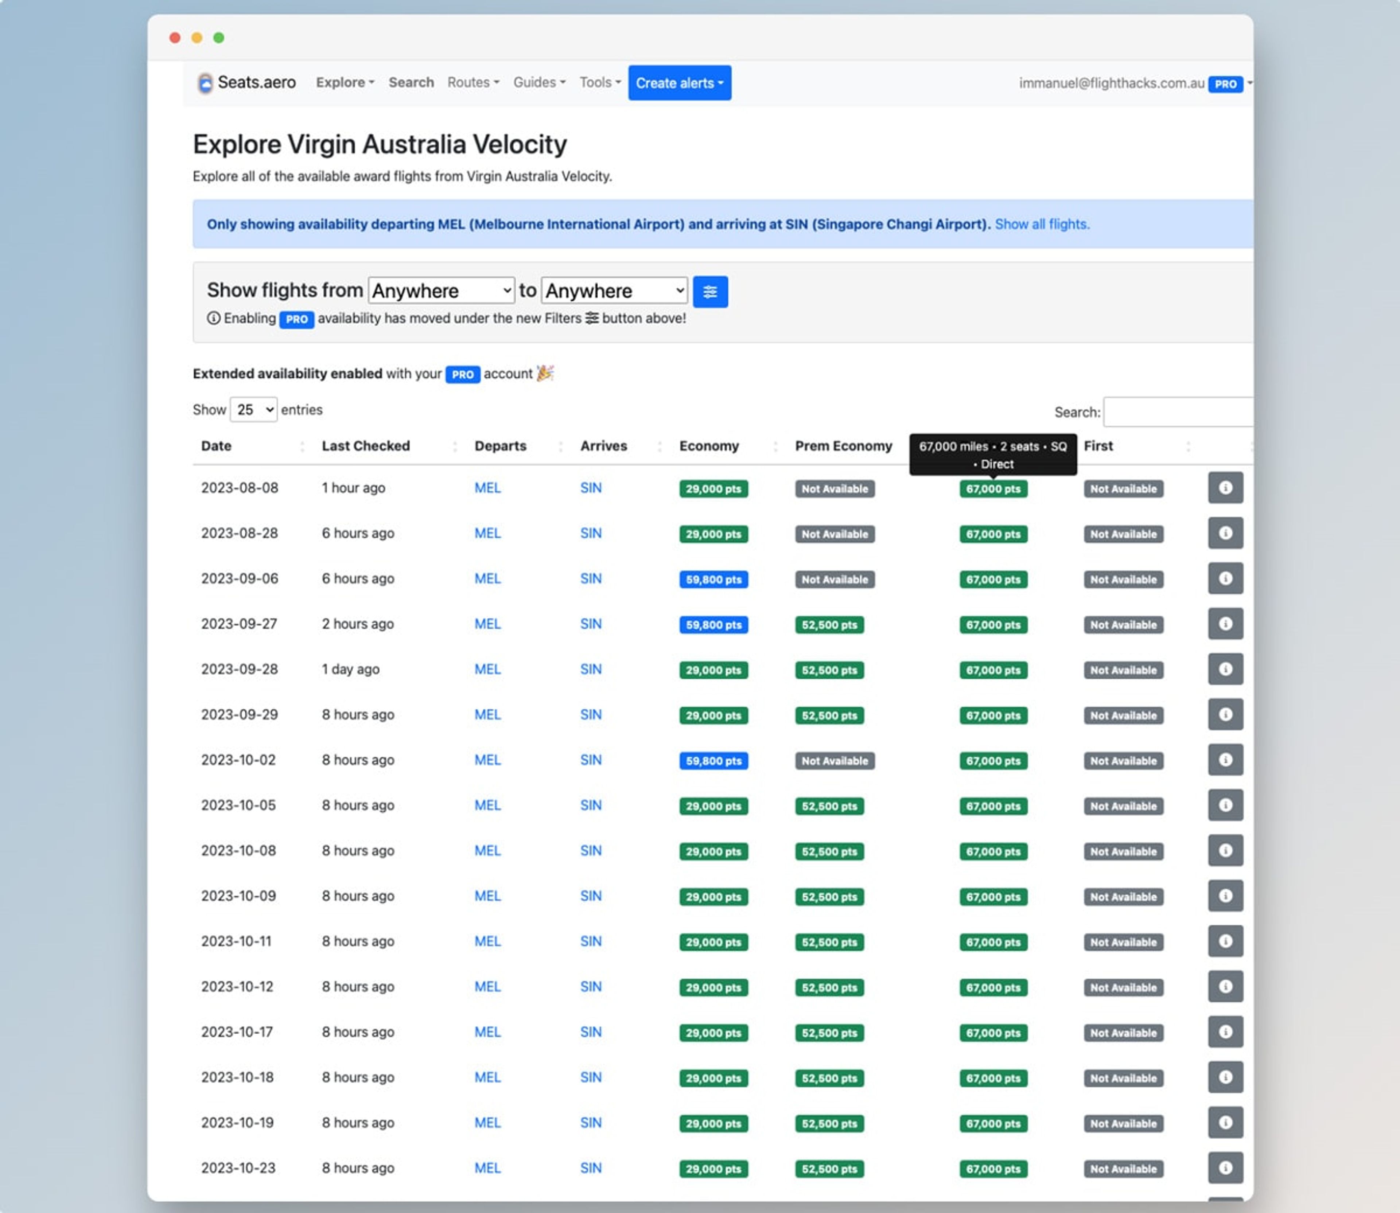Expand the Create alerts dropdown button
This screenshot has height=1213, width=1400.
point(679,83)
